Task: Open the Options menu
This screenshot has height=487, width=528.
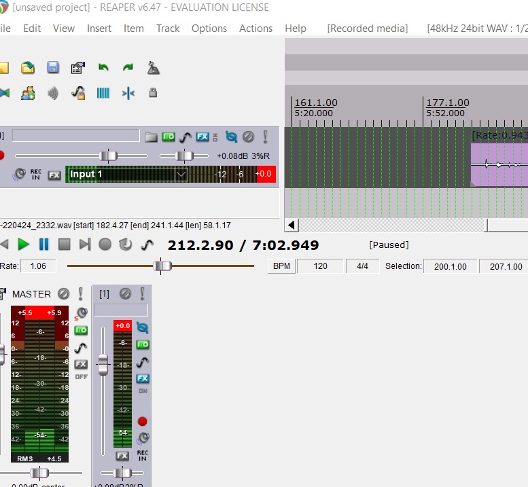Action: click(209, 29)
